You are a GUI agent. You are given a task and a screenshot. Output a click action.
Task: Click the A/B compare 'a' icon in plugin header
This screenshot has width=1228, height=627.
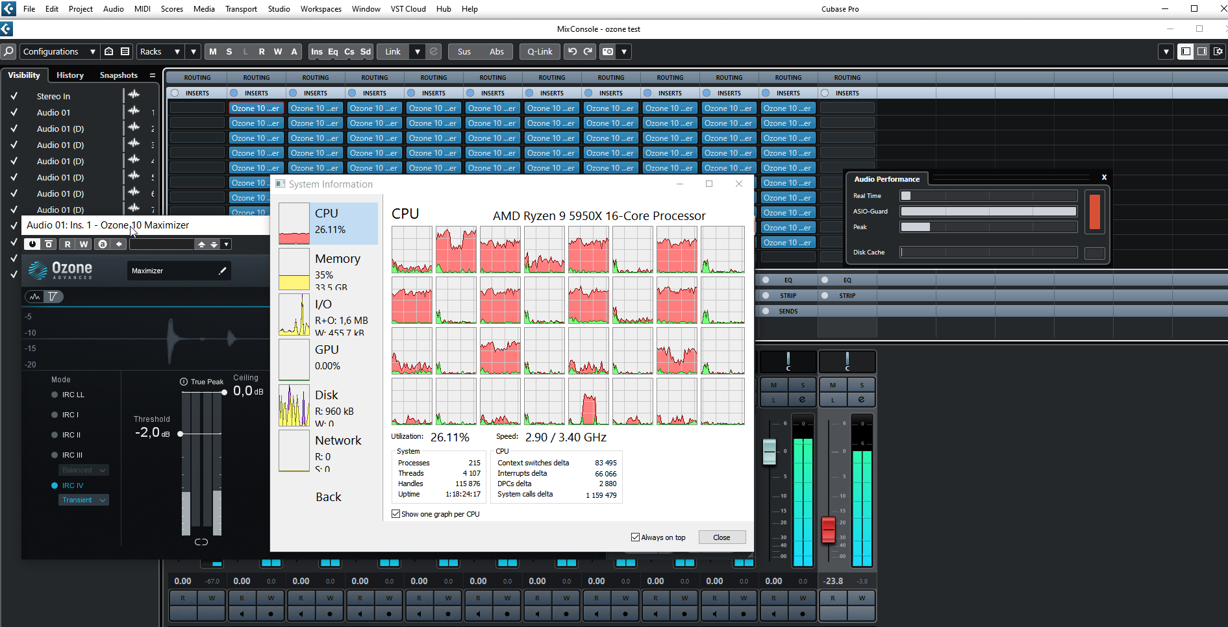tap(103, 244)
